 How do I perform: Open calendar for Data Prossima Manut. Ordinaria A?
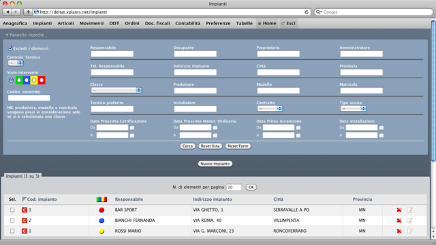215,135
